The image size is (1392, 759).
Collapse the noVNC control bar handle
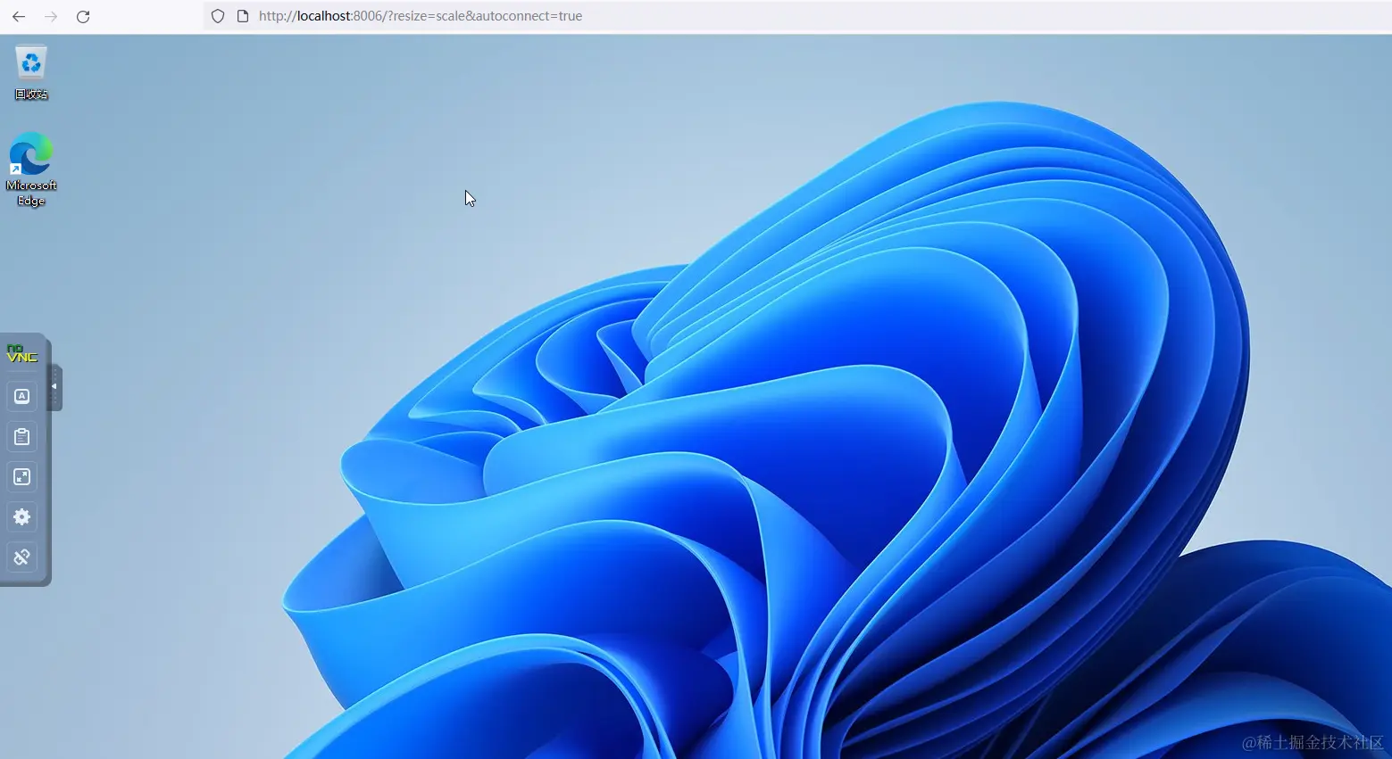[x=54, y=387]
